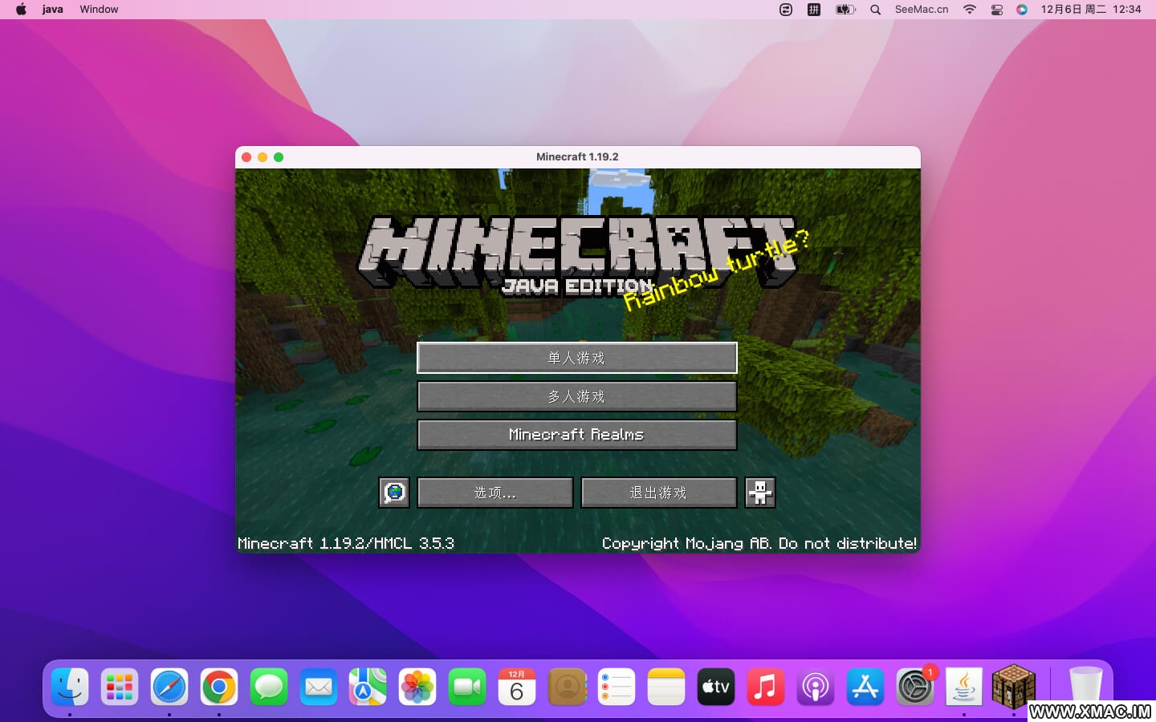
Task: Click the input method icon in menu bar
Action: point(813,10)
